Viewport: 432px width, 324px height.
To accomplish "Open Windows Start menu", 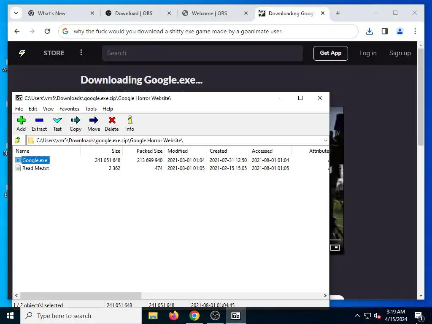I will point(10,316).
